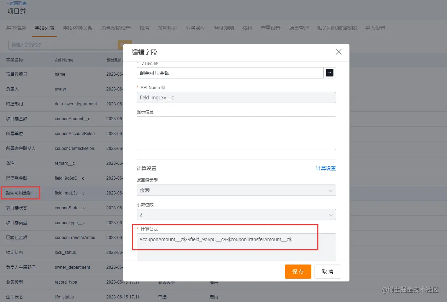The width and height of the screenshot is (447, 302).
Task: Close the 编辑字段 dialog with the X icon
Action: (x=339, y=52)
